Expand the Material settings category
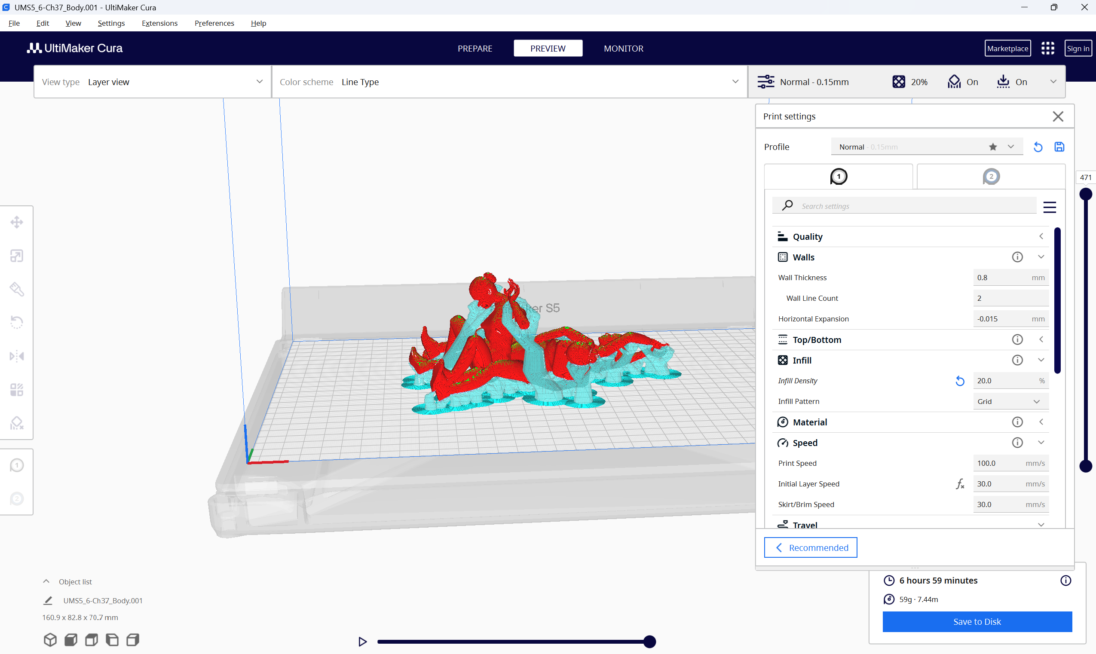Image resolution: width=1096 pixels, height=654 pixels. (910, 422)
